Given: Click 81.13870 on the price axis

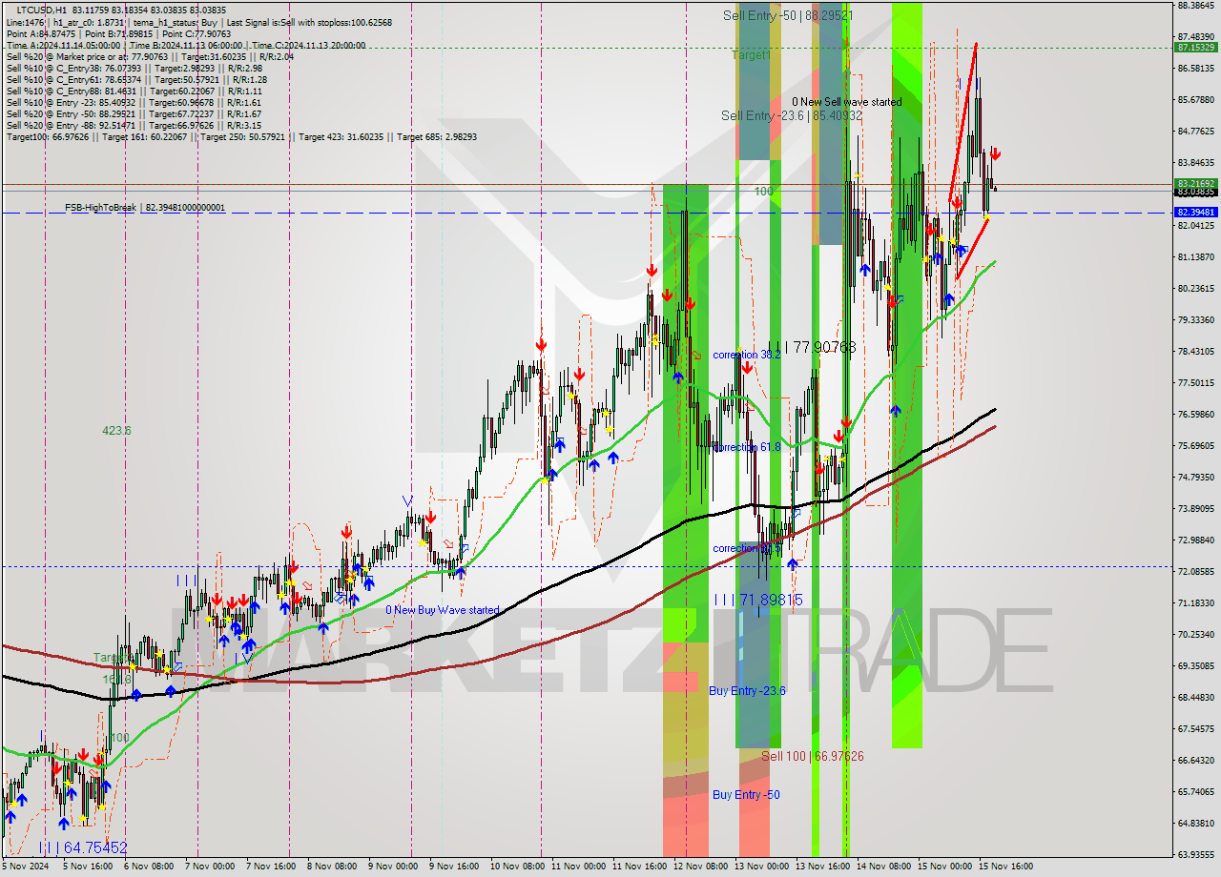Looking at the screenshot, I should coord(1195,257).
